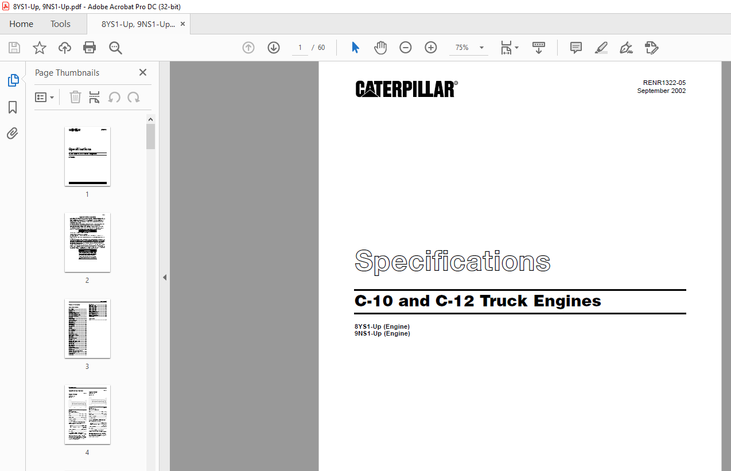Switch to the Tools tab
Viewport: 731px width, 471px height.
pyautogui.click(x=60, y=24)
